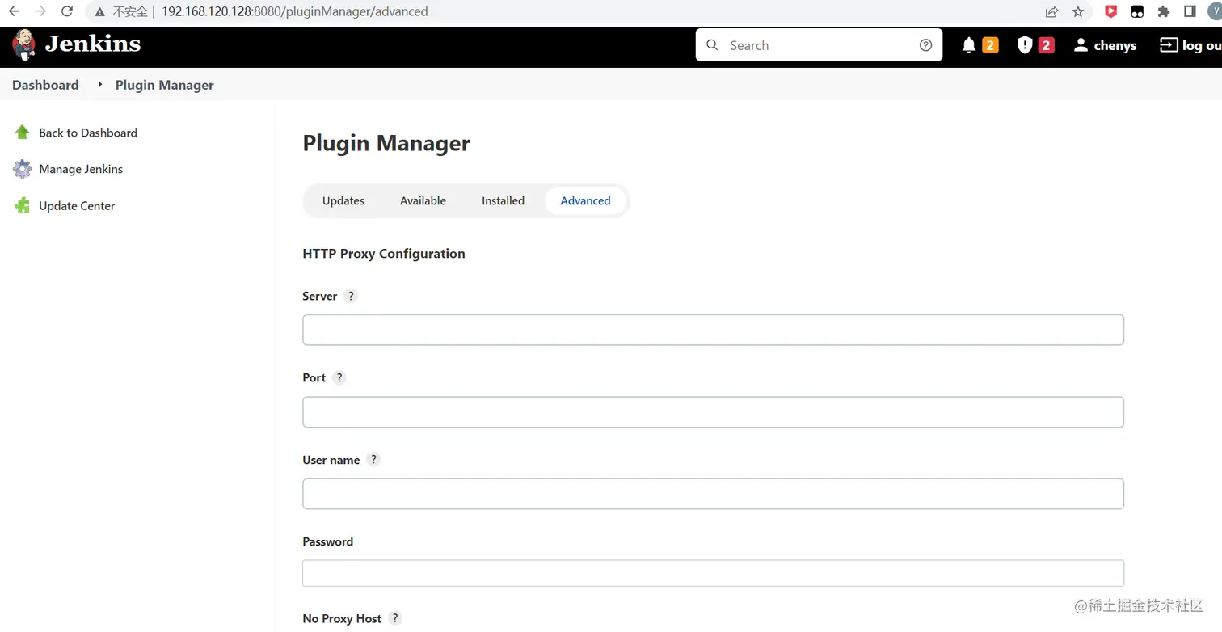Image resolution: width=1222 pixels, height=632 pixels.
Task: Bookmark this page with star icon
Action: [1078, 11]
